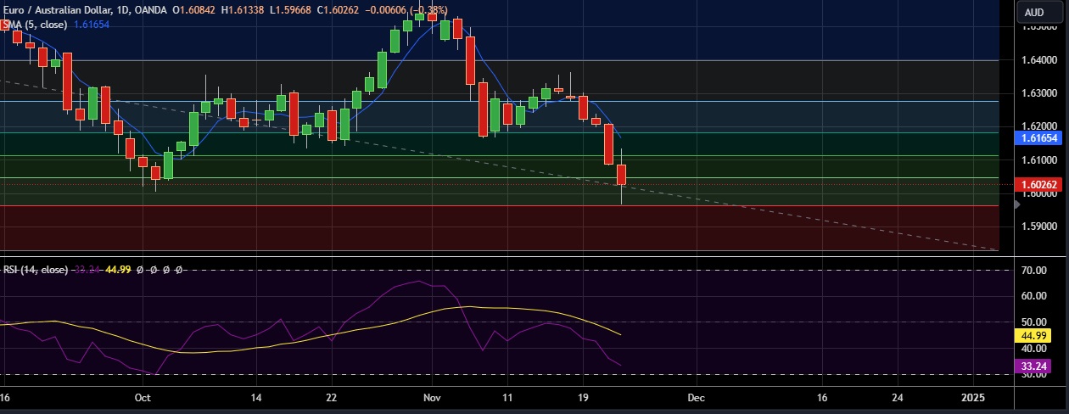
Task: Click the Dec label on the time axis
Action: point(696,397)
